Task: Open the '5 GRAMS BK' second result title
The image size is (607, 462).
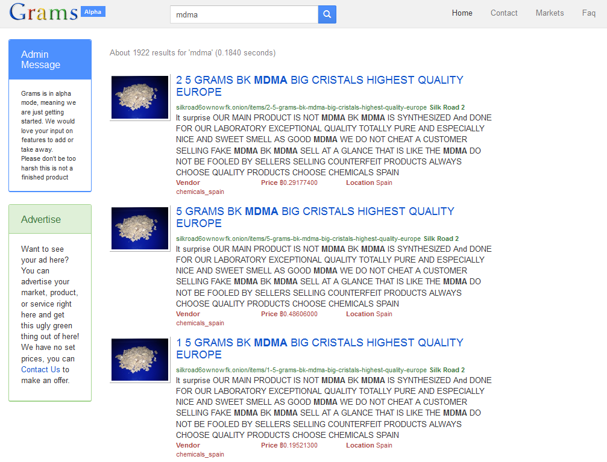Action: (315, 217)
